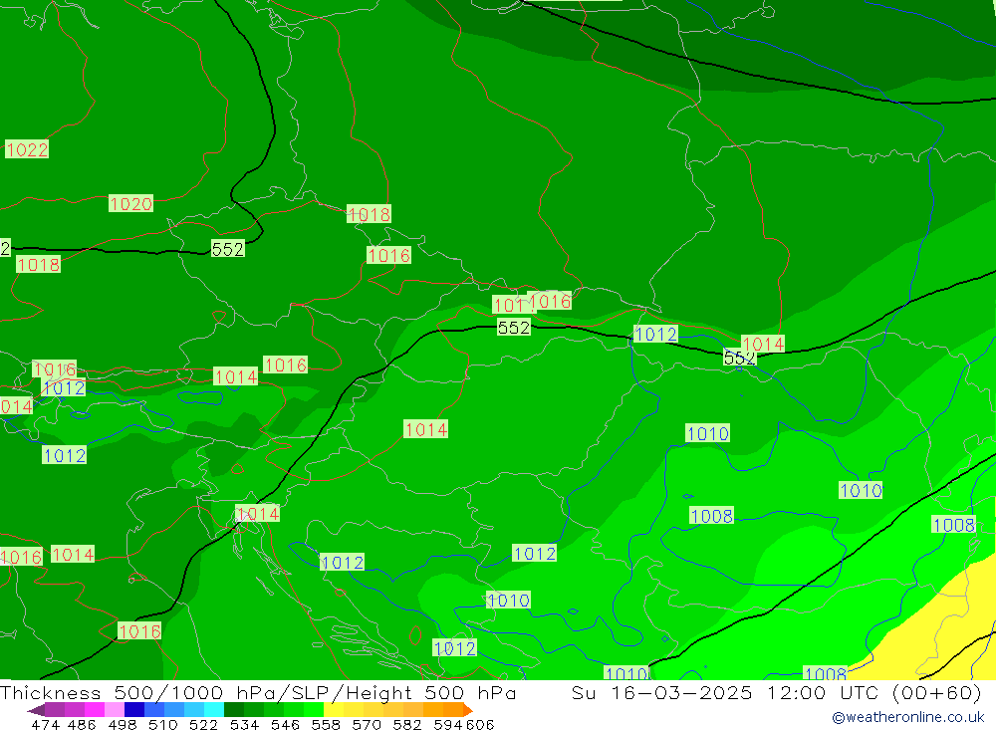Pick the darkest green legend swatch

(234, 710)
